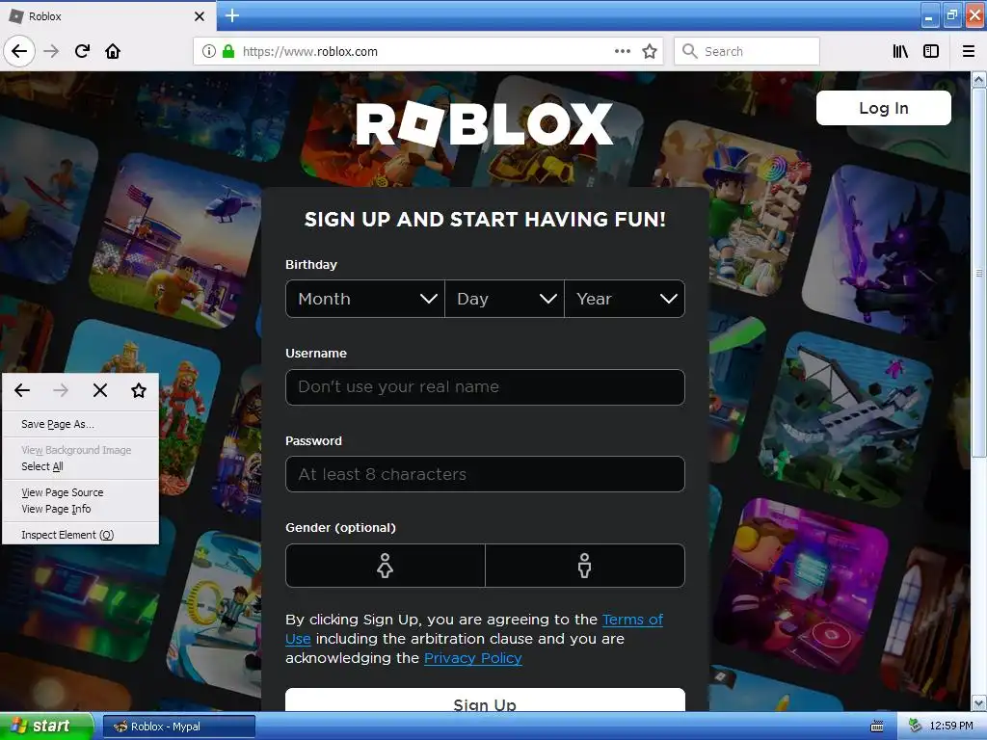The image size is (987, 740).
Task: Click the vertical scrollbar thumb
Action: (x=979, y=273)
